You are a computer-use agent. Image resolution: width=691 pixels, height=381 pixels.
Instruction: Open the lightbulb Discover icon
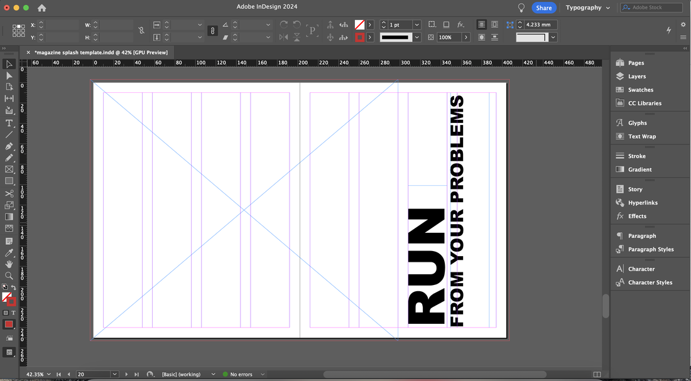tap(521, 8)
